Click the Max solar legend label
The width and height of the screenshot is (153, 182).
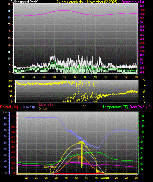[46, 105]
